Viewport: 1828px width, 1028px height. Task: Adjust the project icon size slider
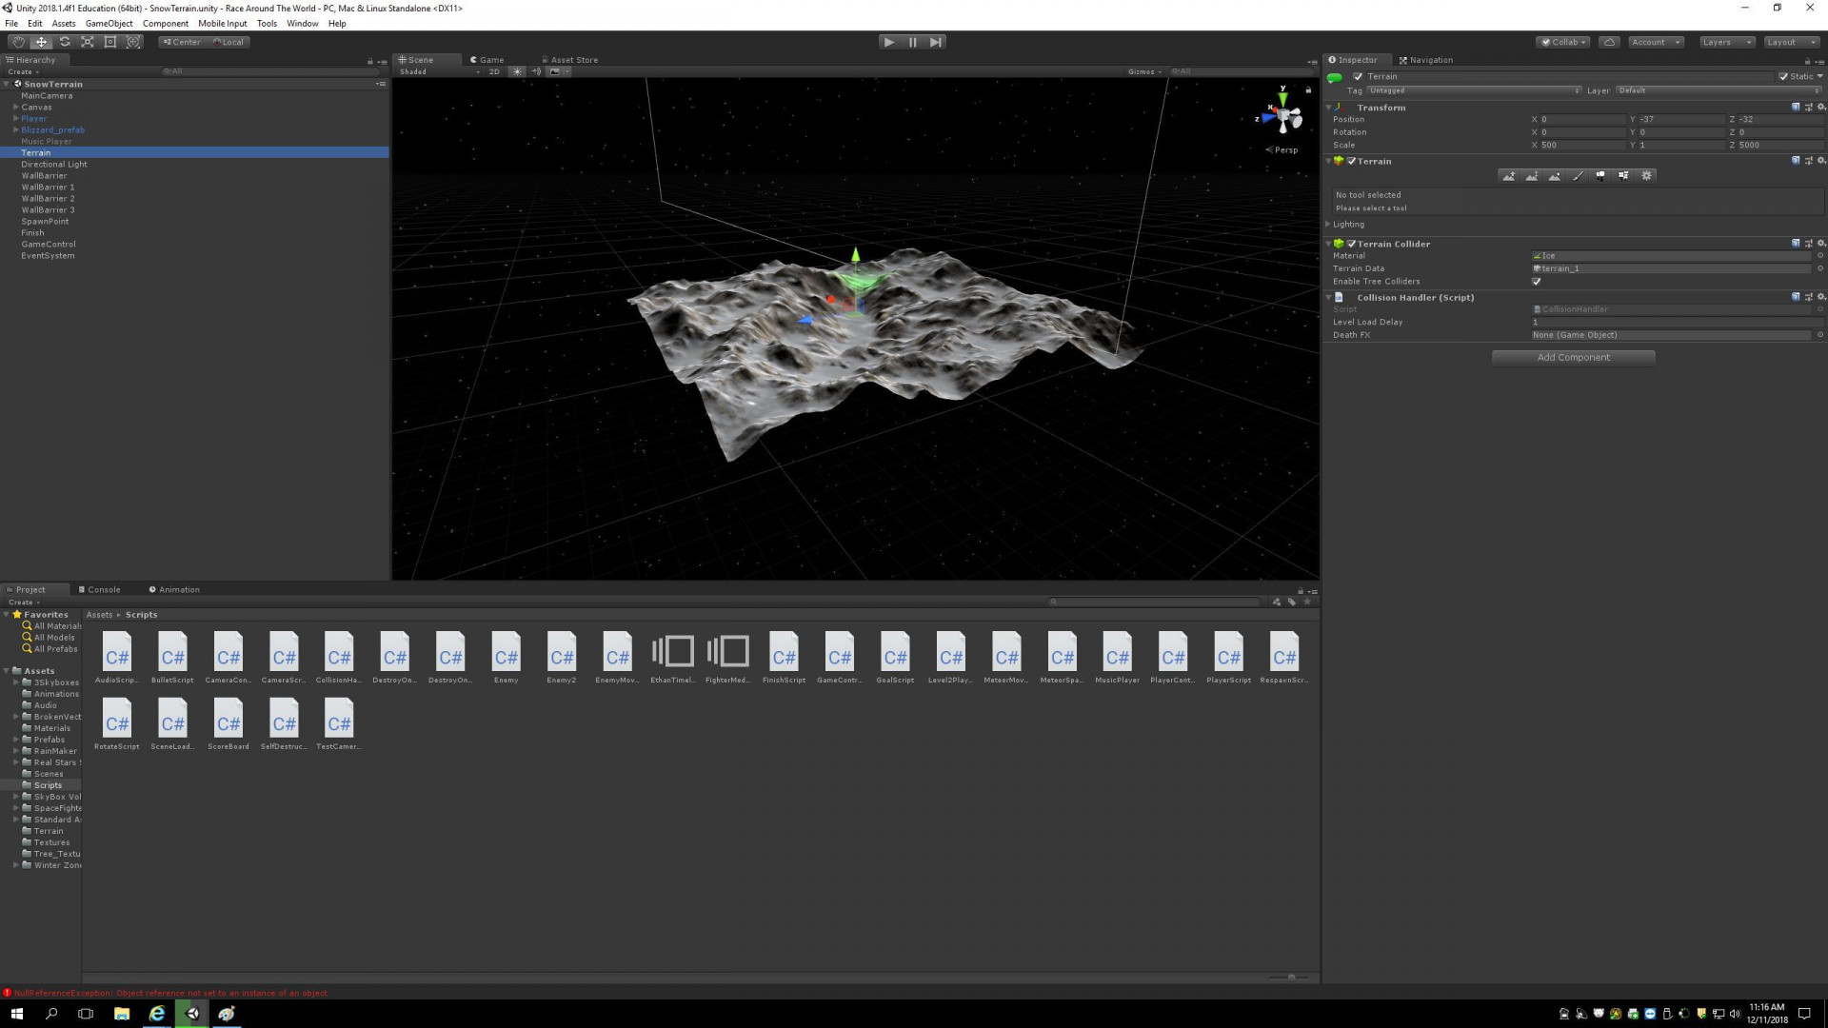(1290, 977)
